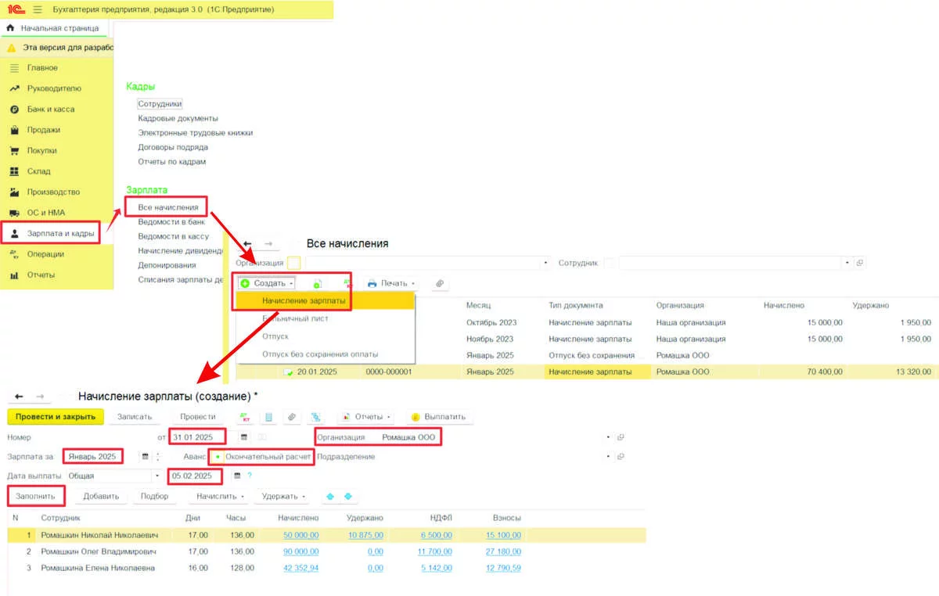Open the Создать dropdown button
This screenshot has width=939, height=596.
(x=267, y=283)
